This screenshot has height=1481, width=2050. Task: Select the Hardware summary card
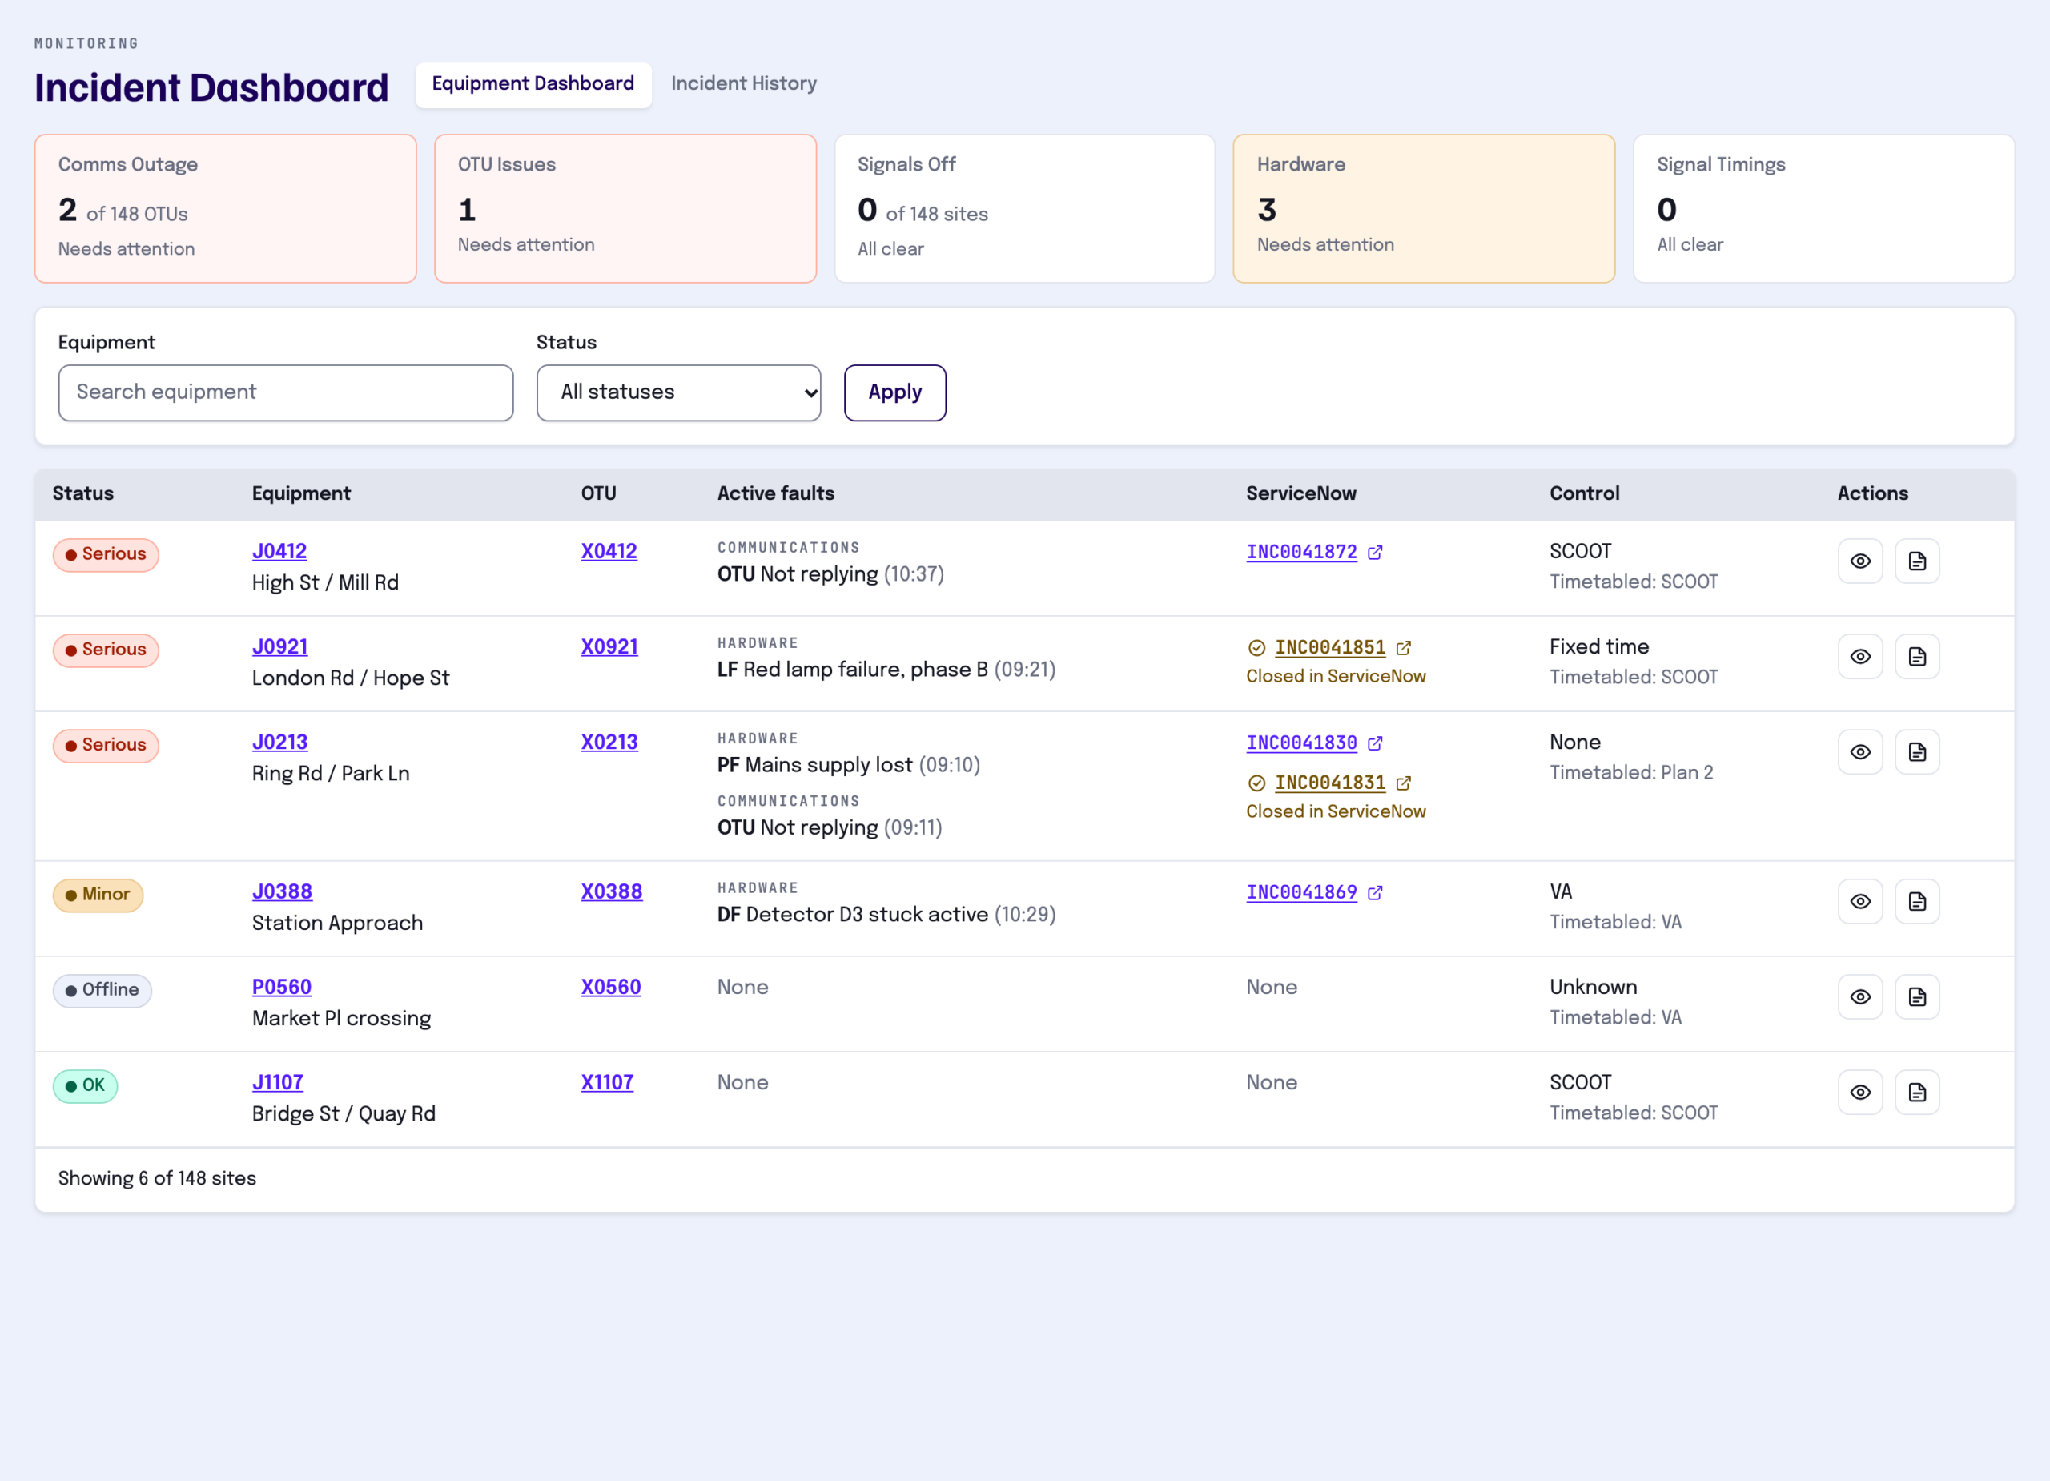(1425, 209)
